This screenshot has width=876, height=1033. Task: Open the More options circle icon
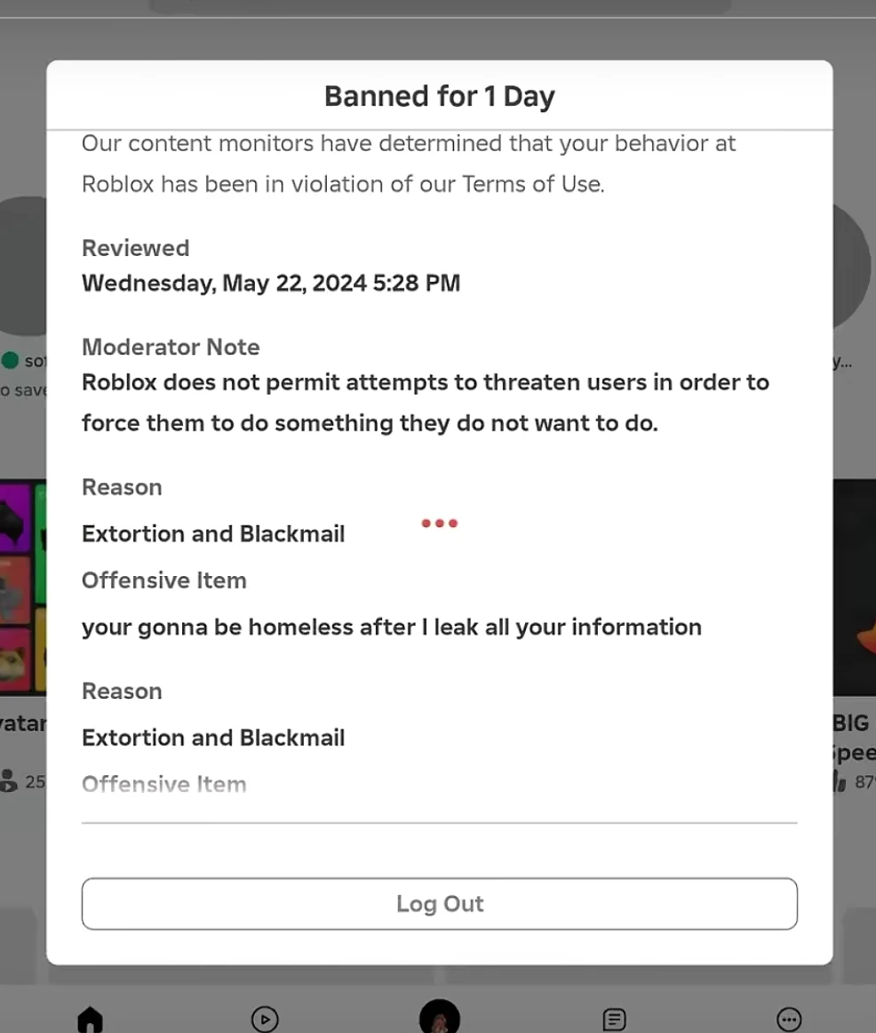click(789, 1019)
